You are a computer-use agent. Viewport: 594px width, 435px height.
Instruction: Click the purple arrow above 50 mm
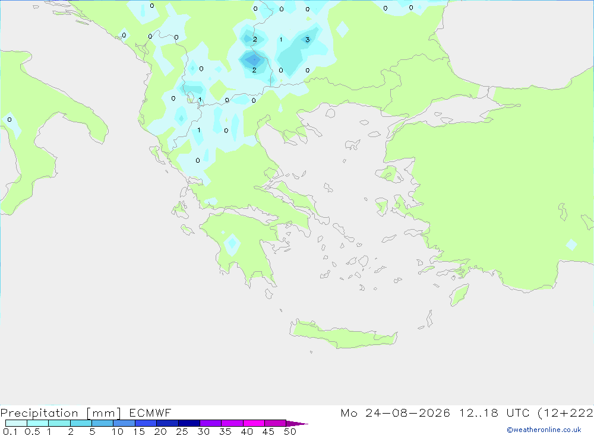click(x=297, y=423)
